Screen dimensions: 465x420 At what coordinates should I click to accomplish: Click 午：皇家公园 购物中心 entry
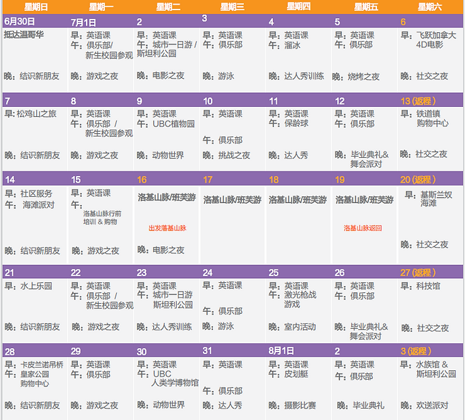click(27, 379)
